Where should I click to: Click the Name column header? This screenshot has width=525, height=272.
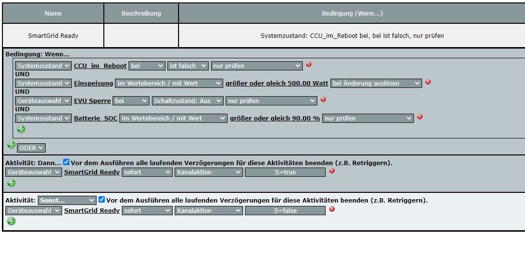53,13
